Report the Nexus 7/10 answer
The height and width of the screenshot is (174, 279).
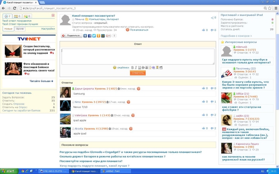[128, 102]
